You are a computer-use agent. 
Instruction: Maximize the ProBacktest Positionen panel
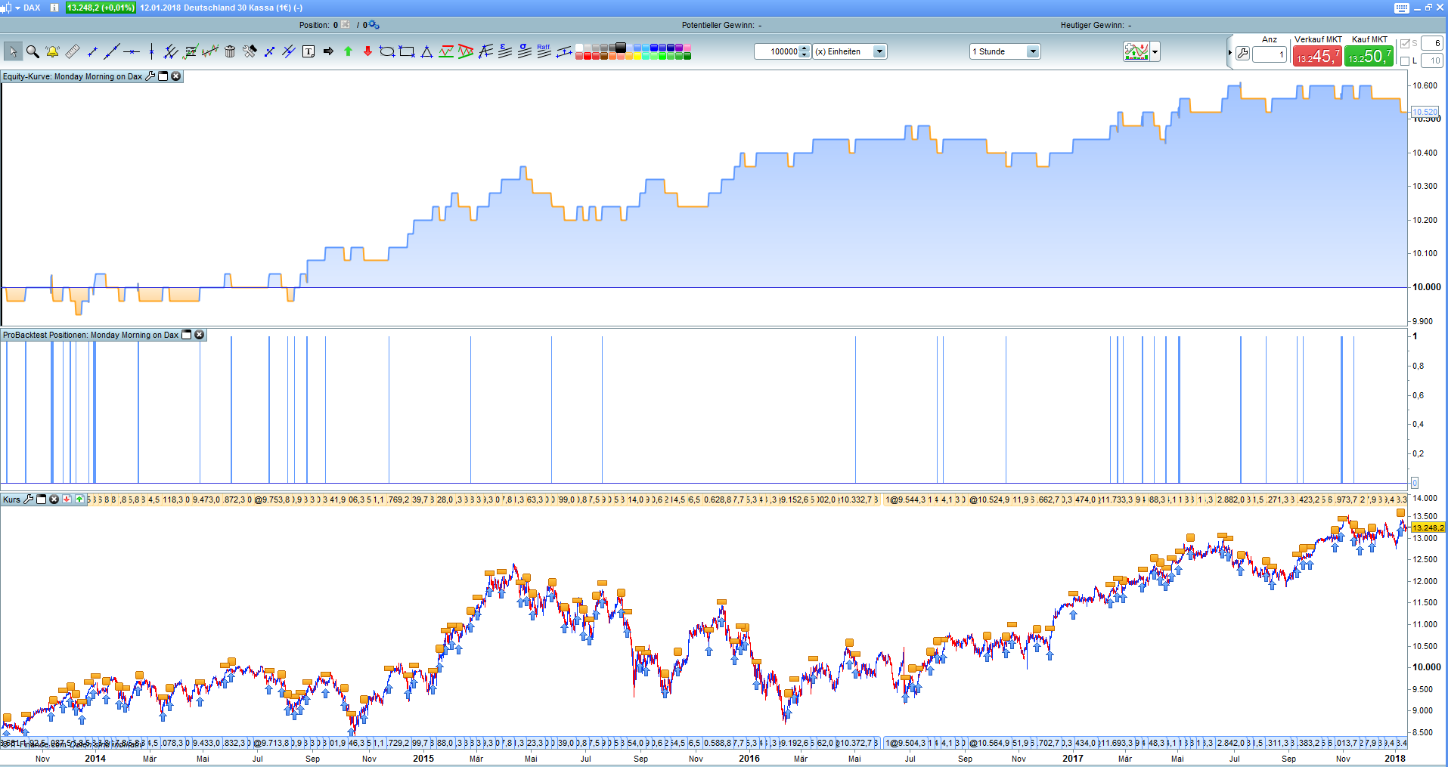click(187, 335)
